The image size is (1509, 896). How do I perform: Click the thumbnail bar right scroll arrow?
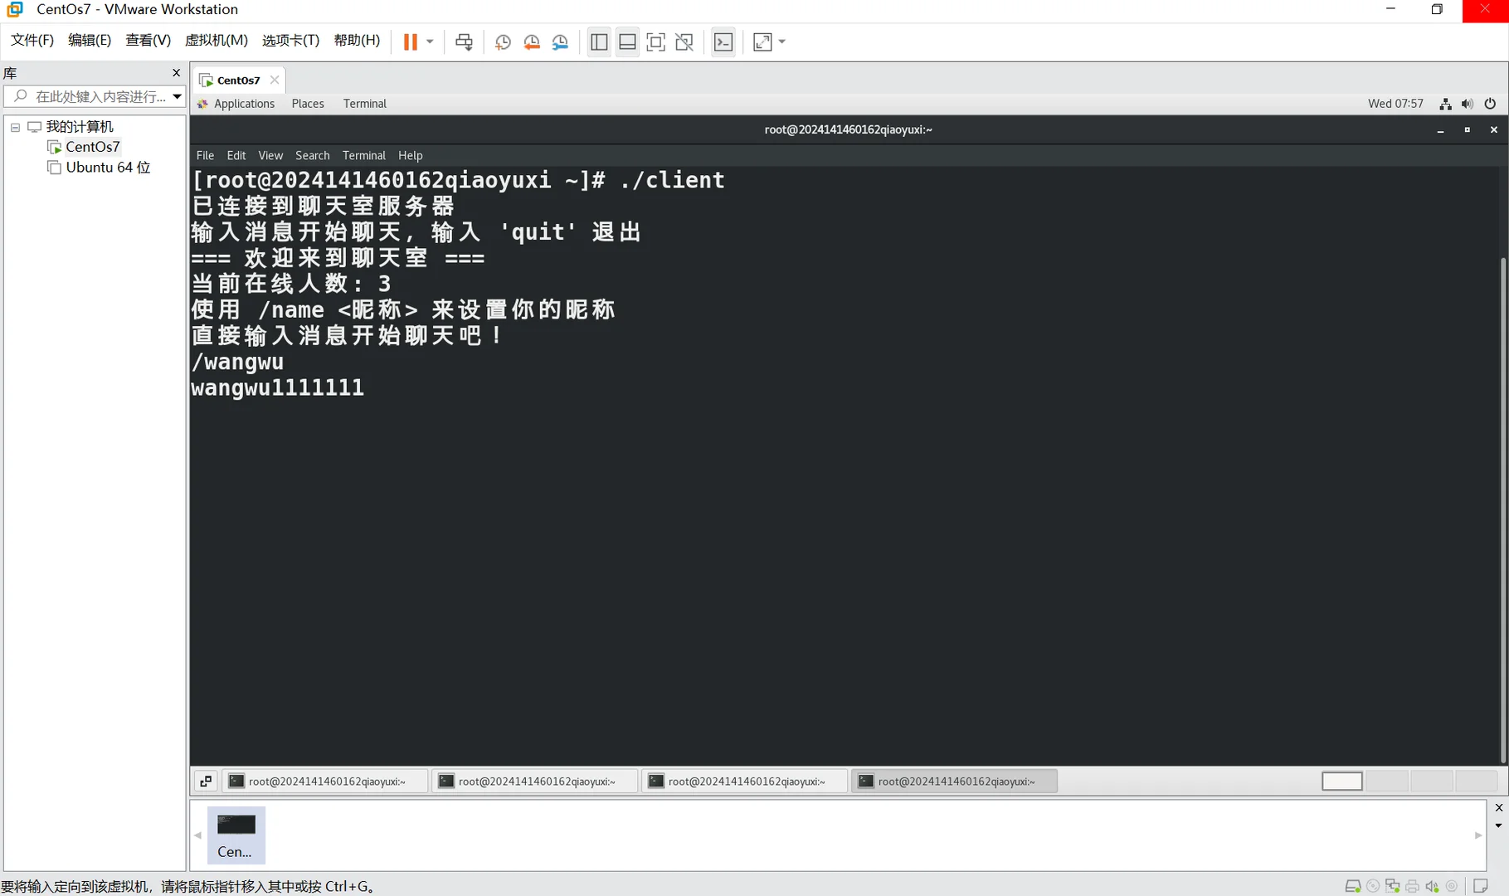(1478, 835)
